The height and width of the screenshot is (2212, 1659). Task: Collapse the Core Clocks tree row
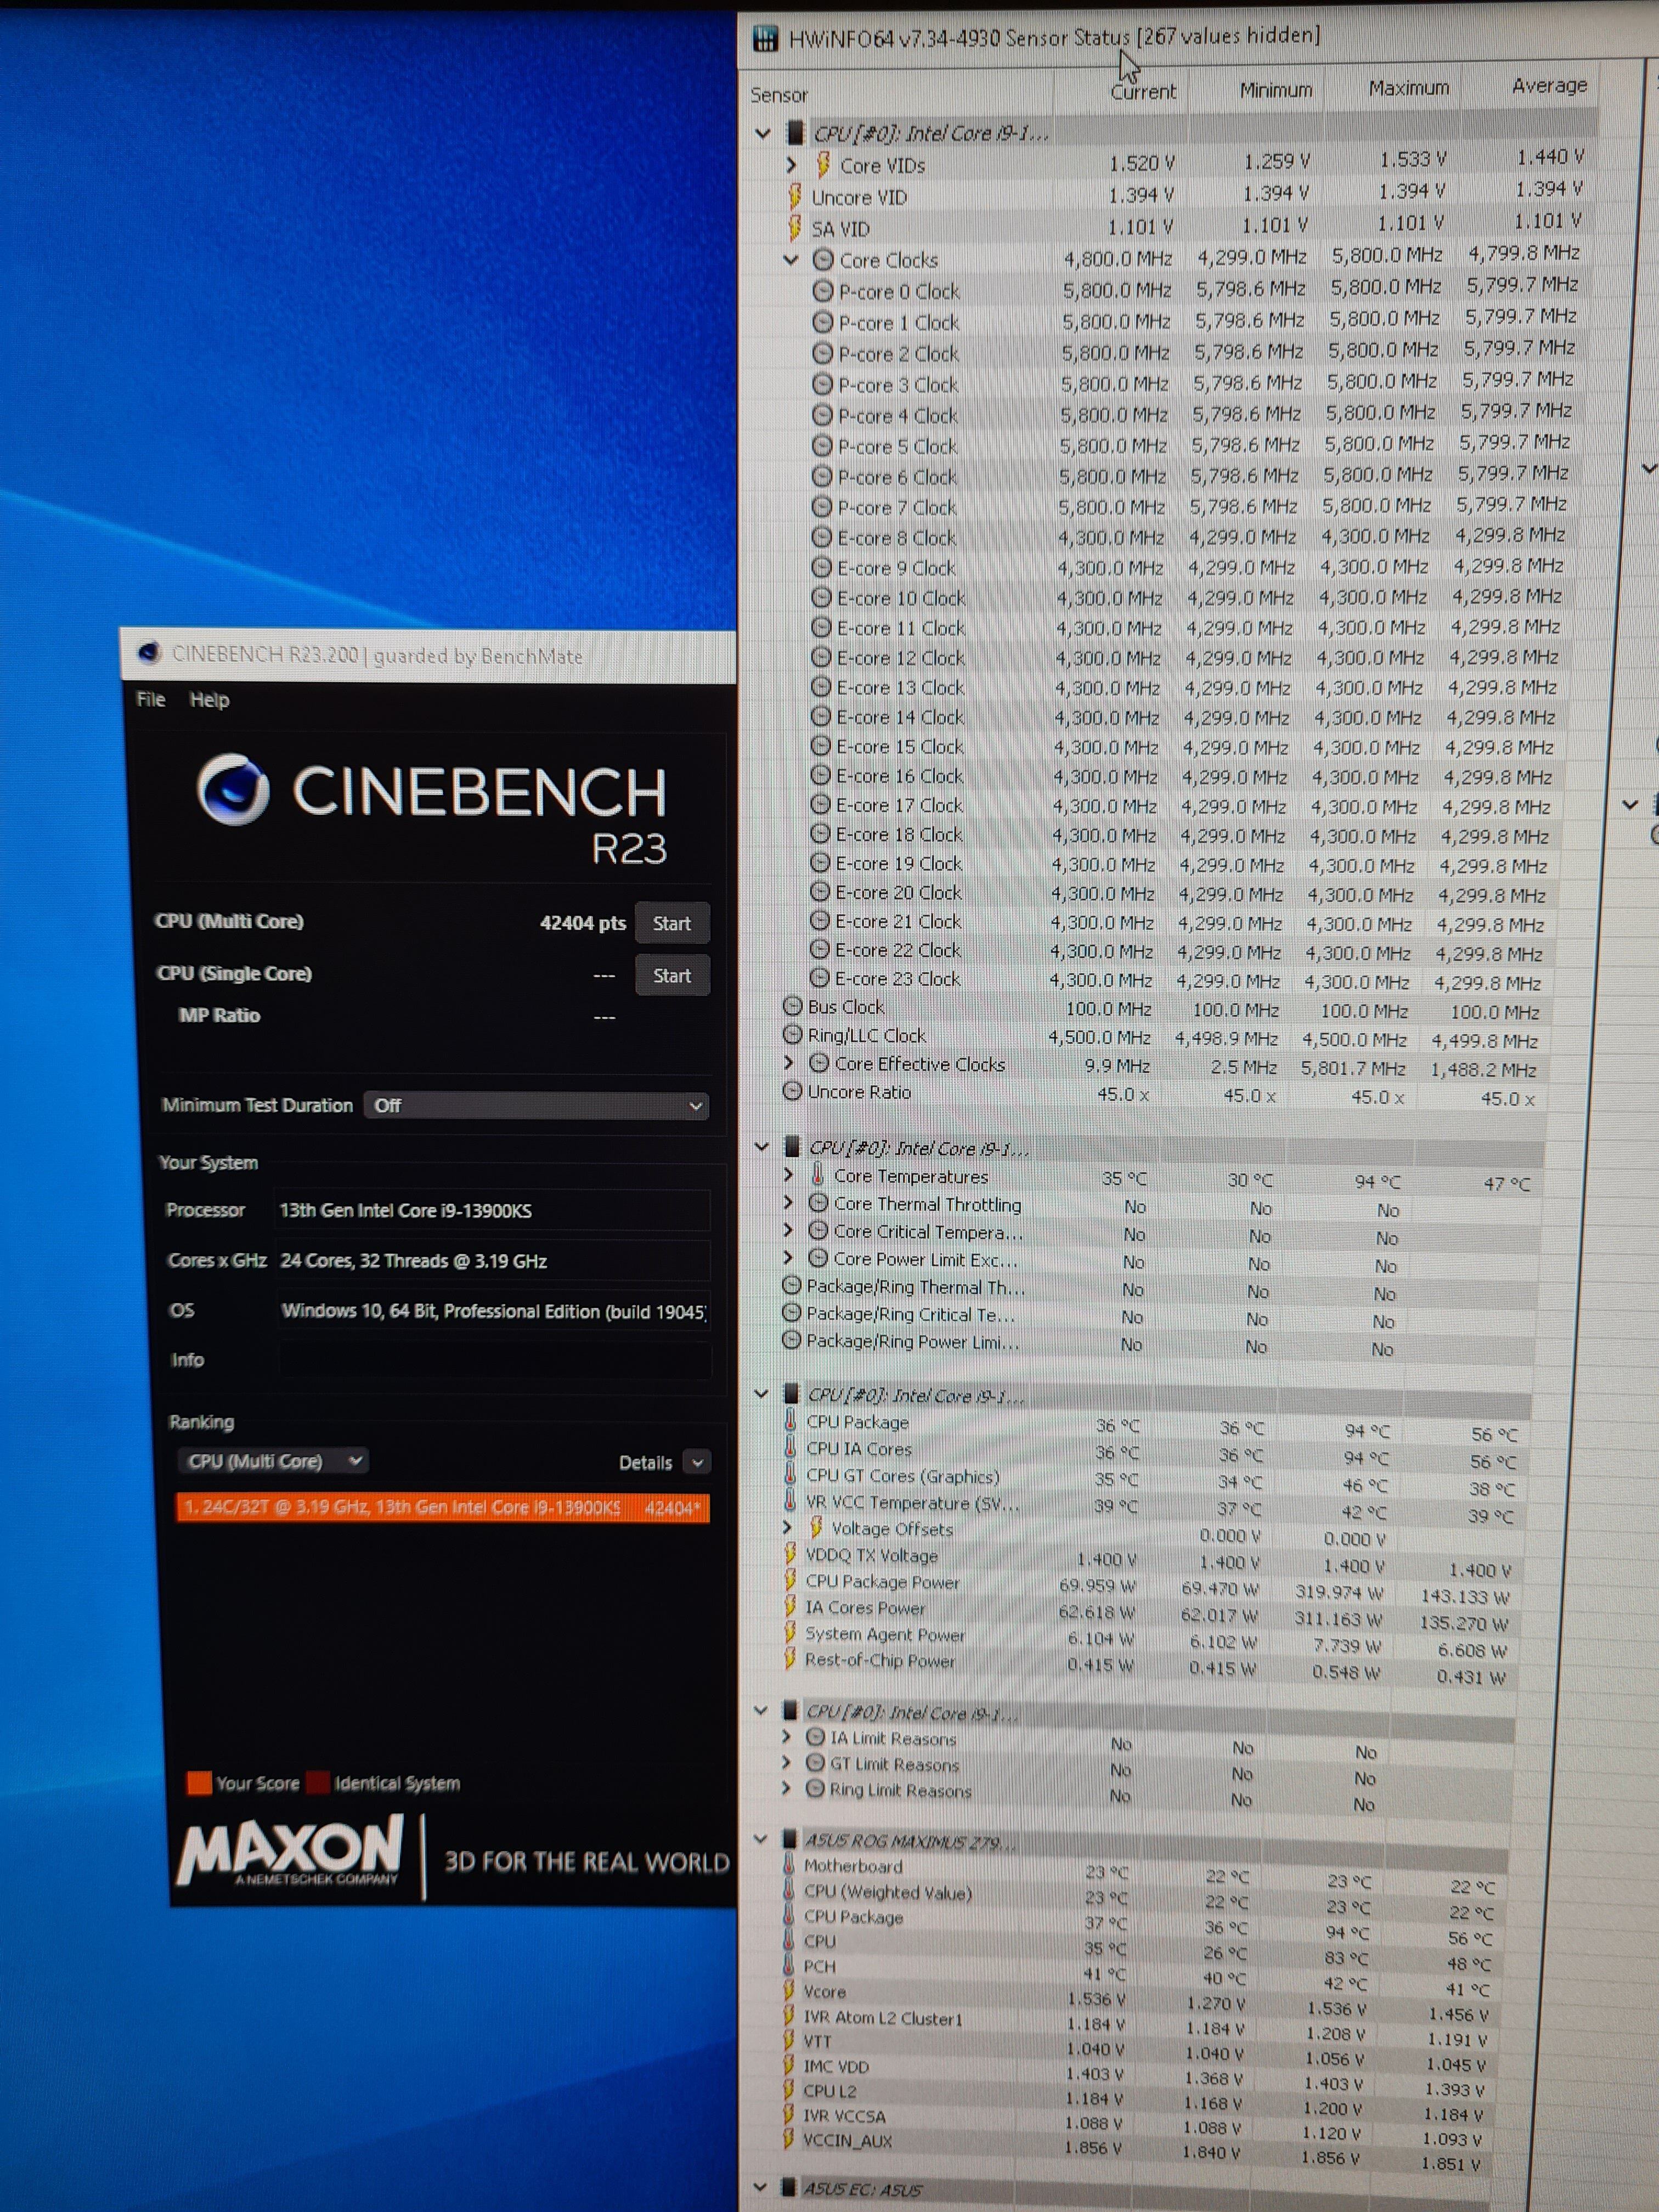pos(791,260)
